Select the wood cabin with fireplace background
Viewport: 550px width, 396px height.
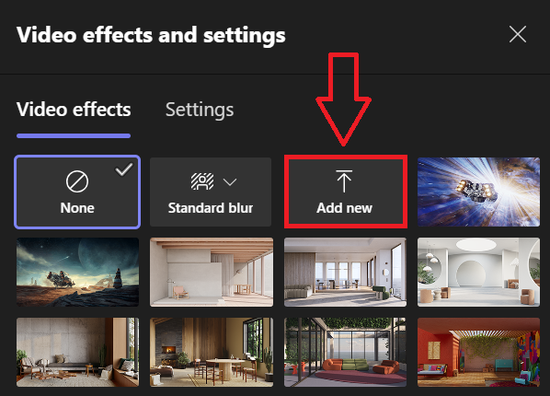coord(212,352)
